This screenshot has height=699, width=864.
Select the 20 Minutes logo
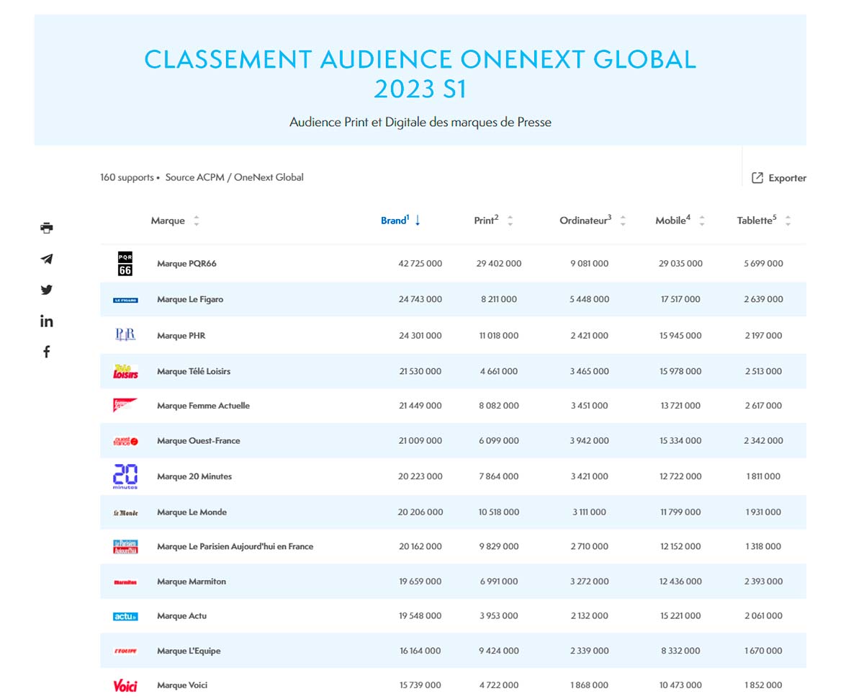pyautogui.click(x=125, y=476)
